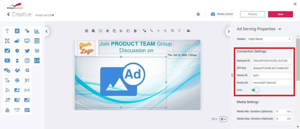Add the YouTube widget
The width and height of the screenshot is (300, 129).
point(7,110)
